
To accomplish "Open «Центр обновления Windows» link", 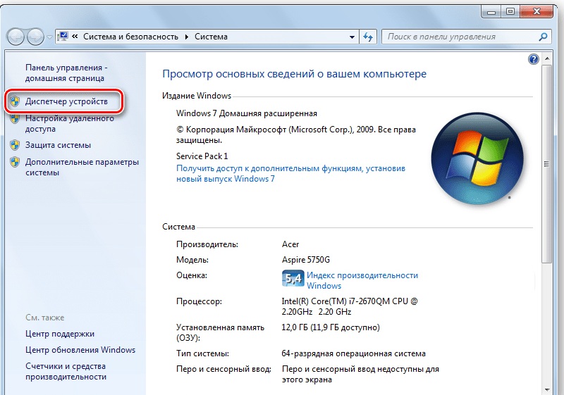I will [x=80, y=350].
